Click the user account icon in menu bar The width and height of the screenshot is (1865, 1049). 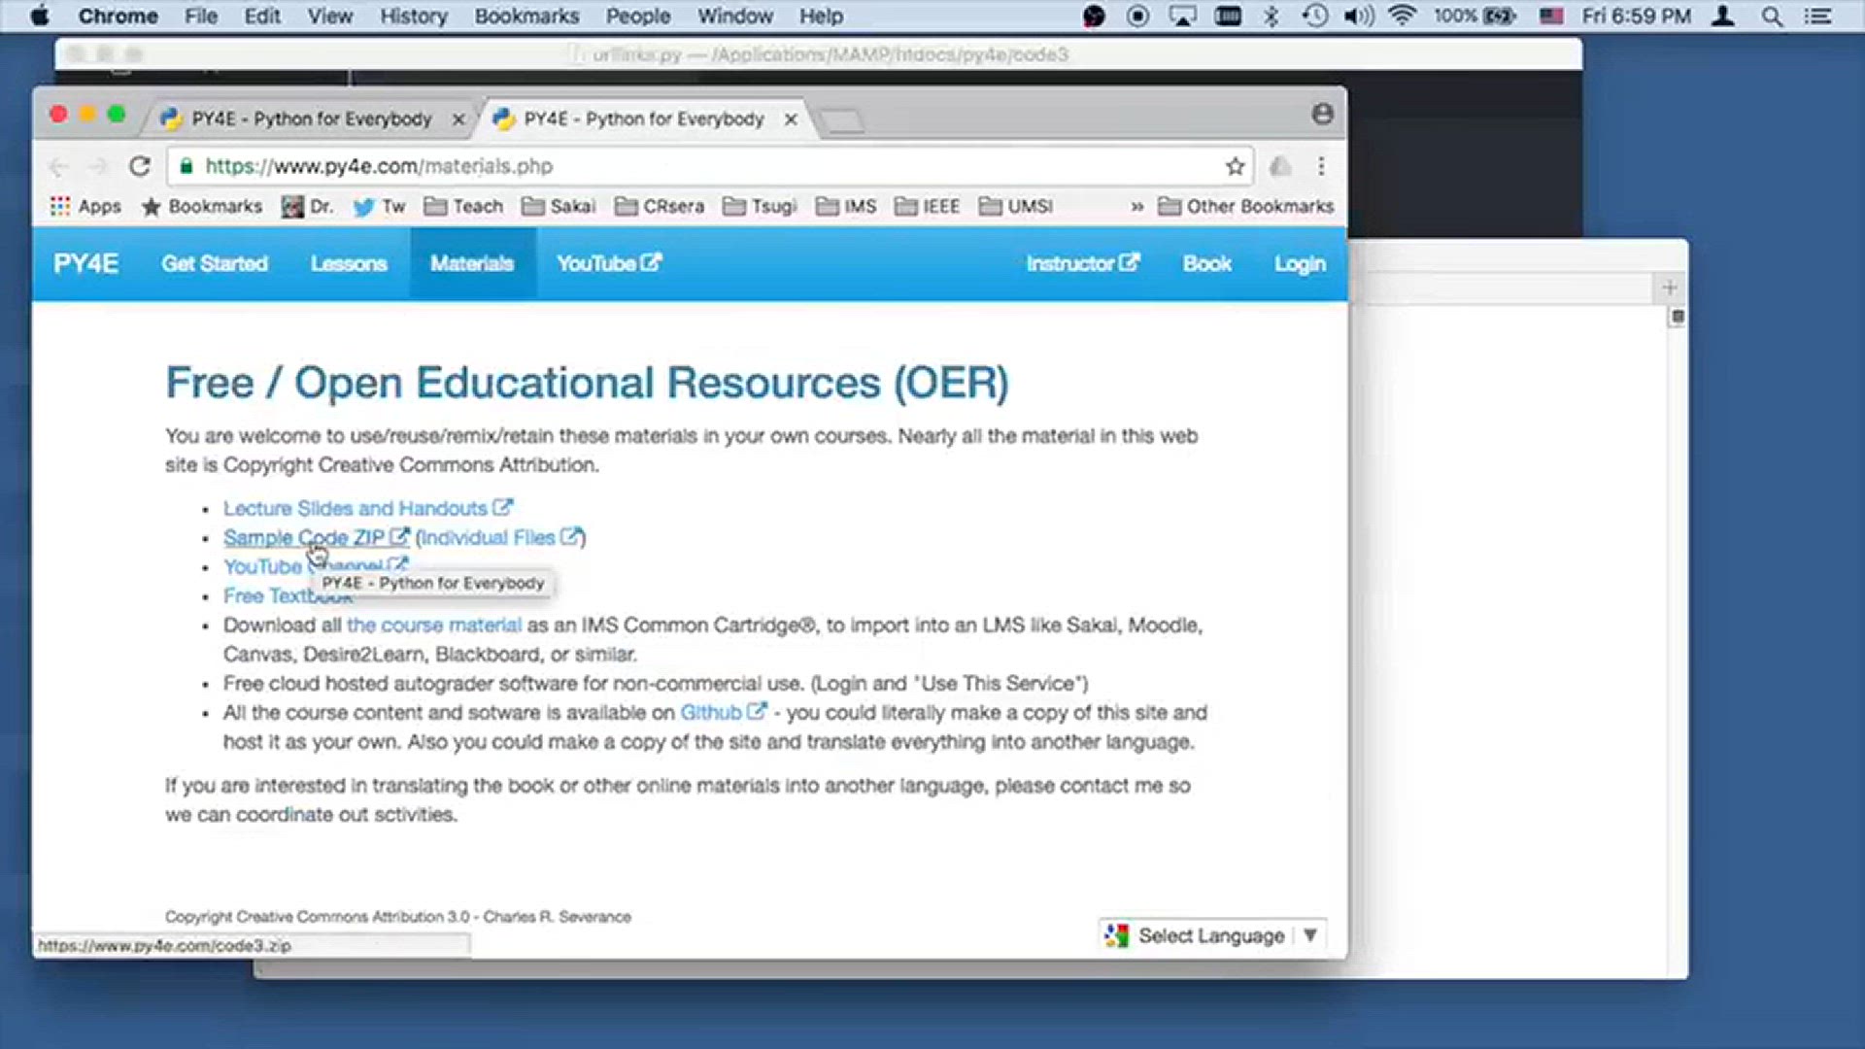coord(1723,17)
